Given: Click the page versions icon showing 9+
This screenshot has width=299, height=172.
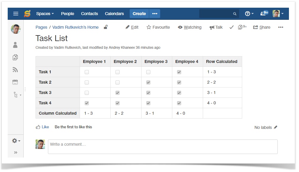Looking at the screenshot, I should (240, 27).
